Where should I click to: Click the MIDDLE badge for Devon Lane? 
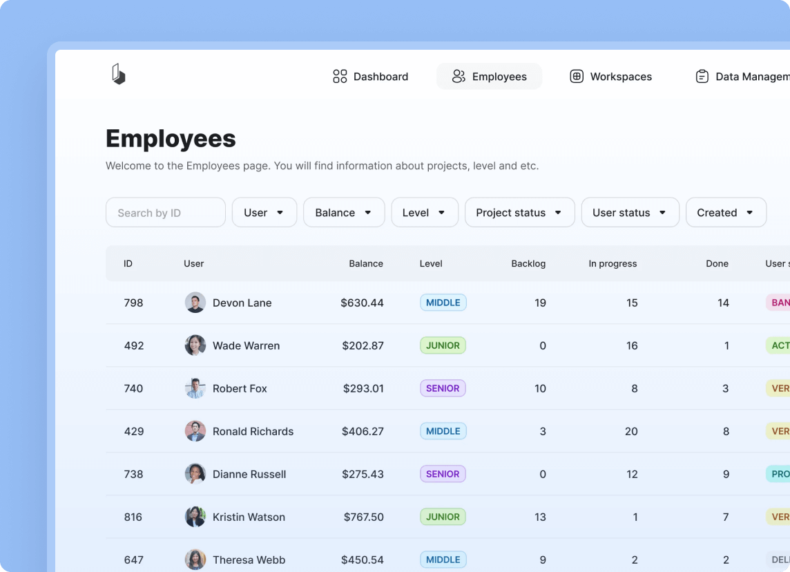pyautogui.click(x=443, y=303)
